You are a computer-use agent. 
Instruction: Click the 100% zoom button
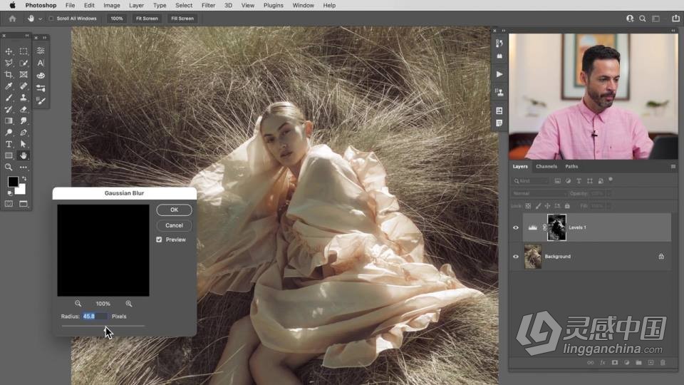pos(116,19)
